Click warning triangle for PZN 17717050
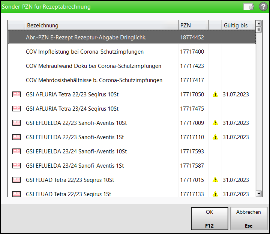 click(x=215, y=94)
